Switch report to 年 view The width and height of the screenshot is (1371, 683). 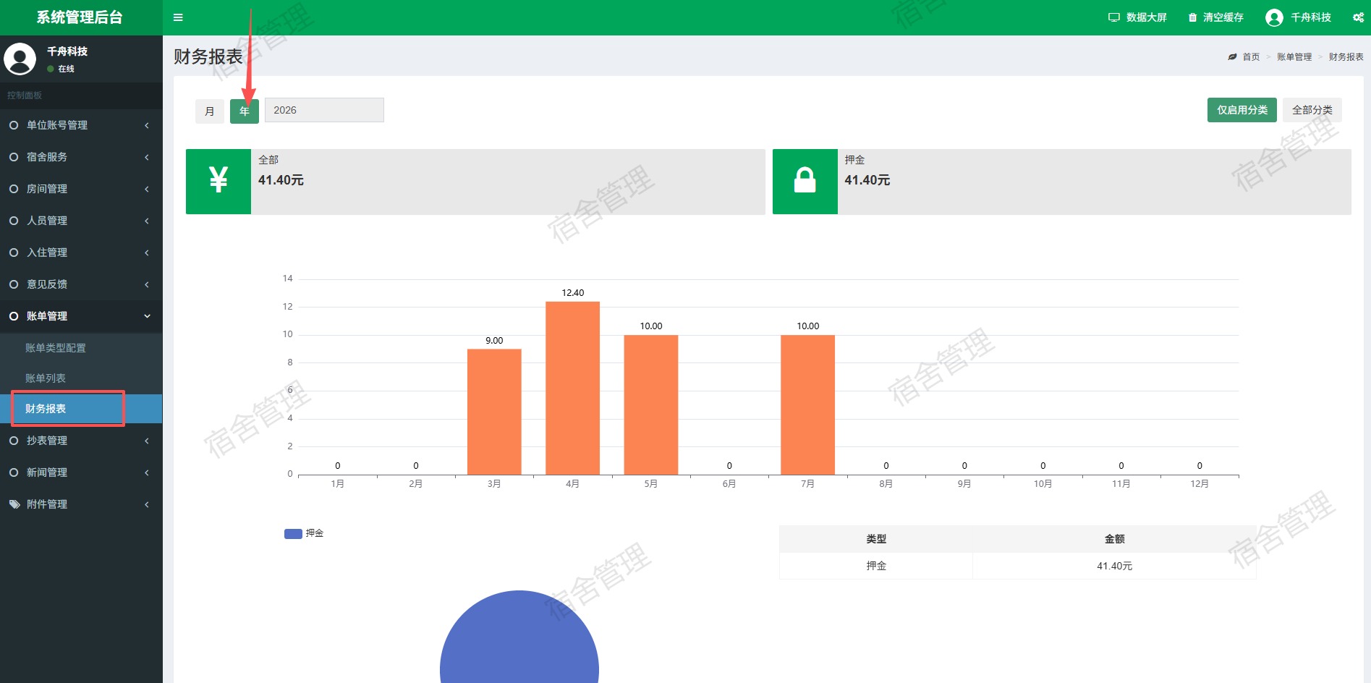point(245,111)
